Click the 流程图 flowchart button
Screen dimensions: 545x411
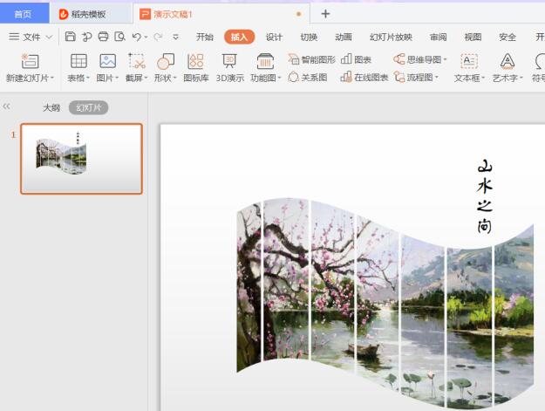pos(413,77)
